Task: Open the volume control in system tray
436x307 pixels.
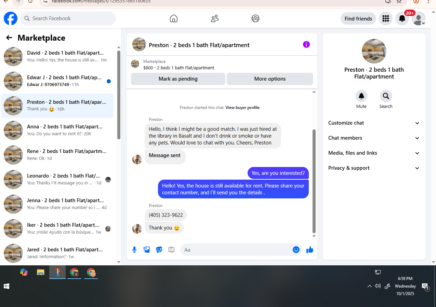Action: [378, 286]
